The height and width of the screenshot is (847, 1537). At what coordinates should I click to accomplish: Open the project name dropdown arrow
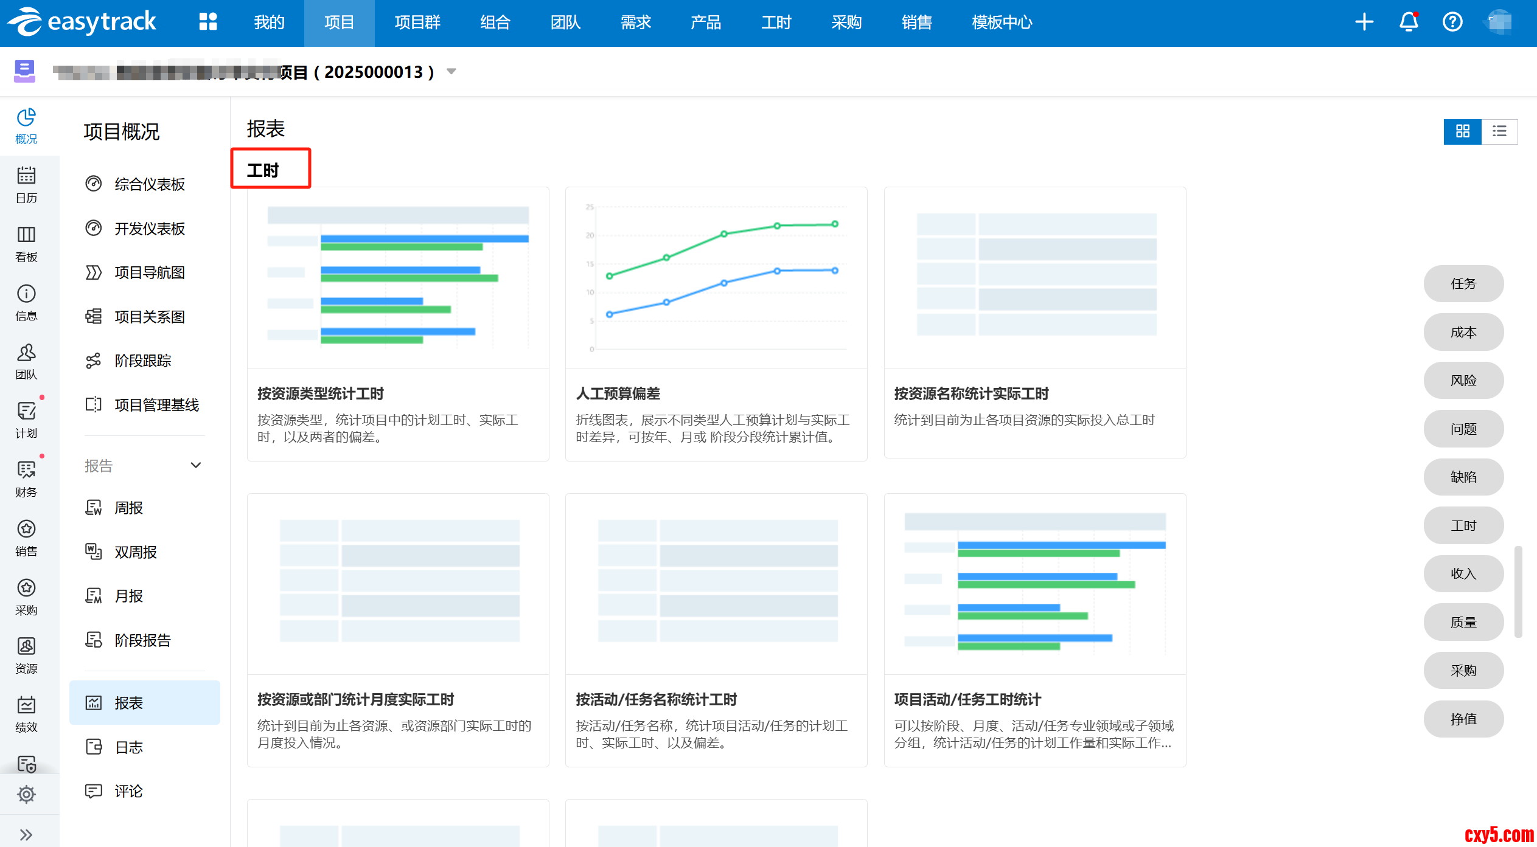click(x=451, y=72)
